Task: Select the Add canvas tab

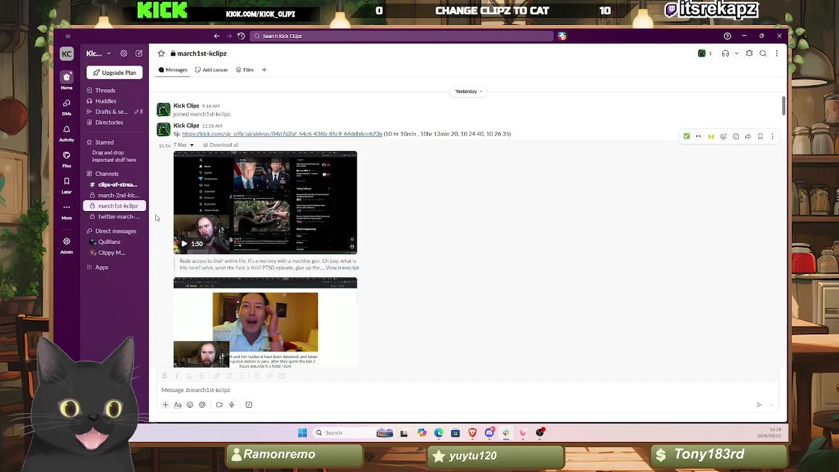Action: point(212,69)
